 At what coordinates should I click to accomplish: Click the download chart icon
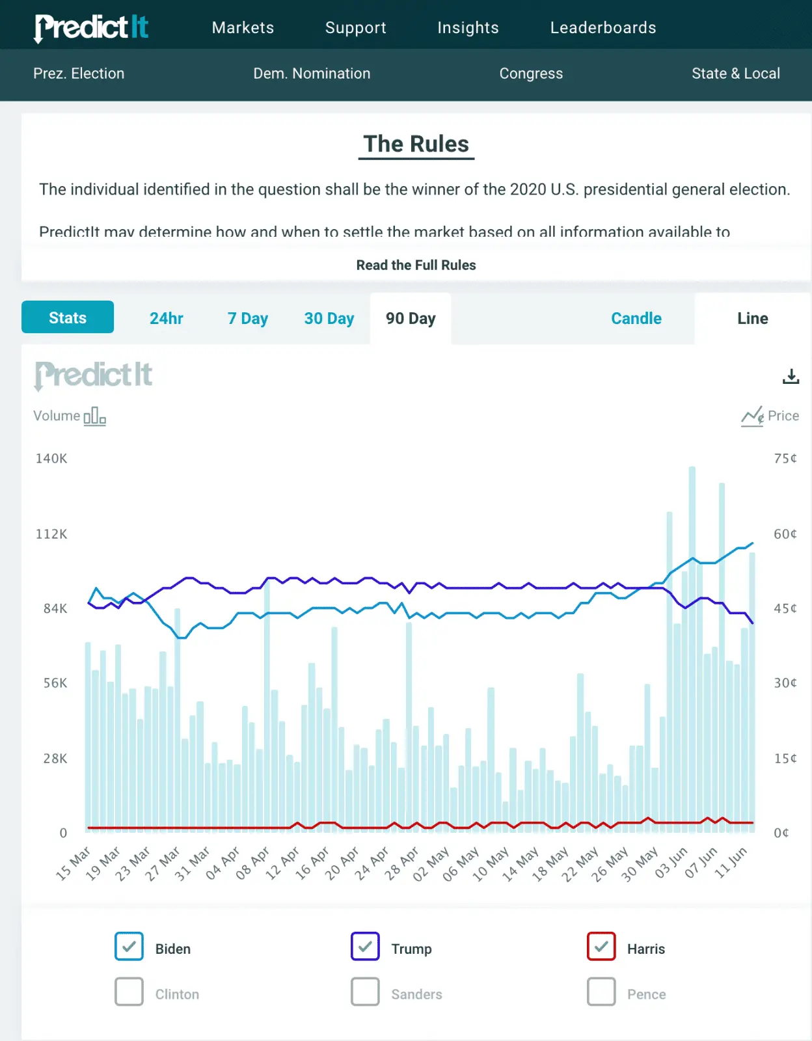[x=791, y=376]
